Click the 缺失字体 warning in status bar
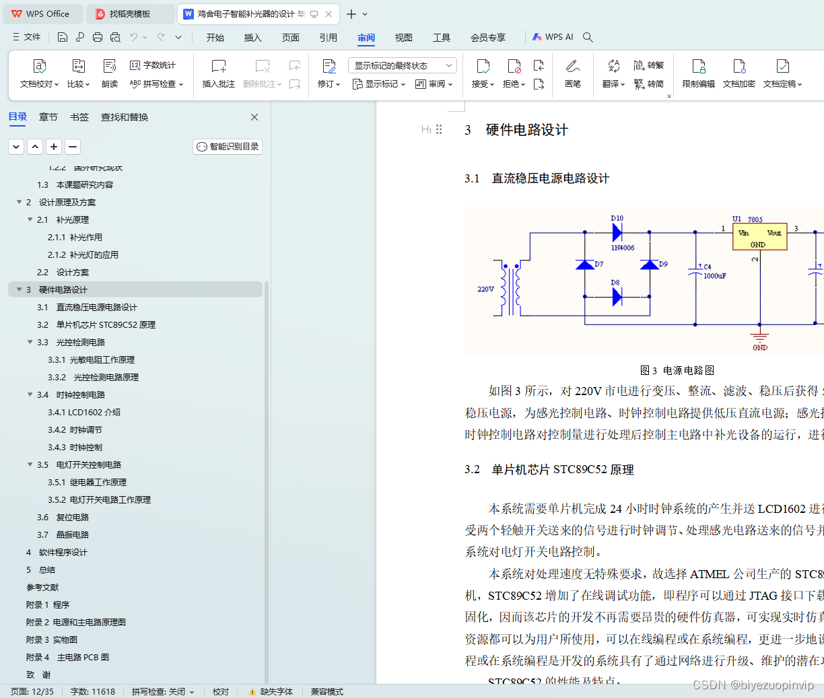824x698 pixels. coord(271,691)
